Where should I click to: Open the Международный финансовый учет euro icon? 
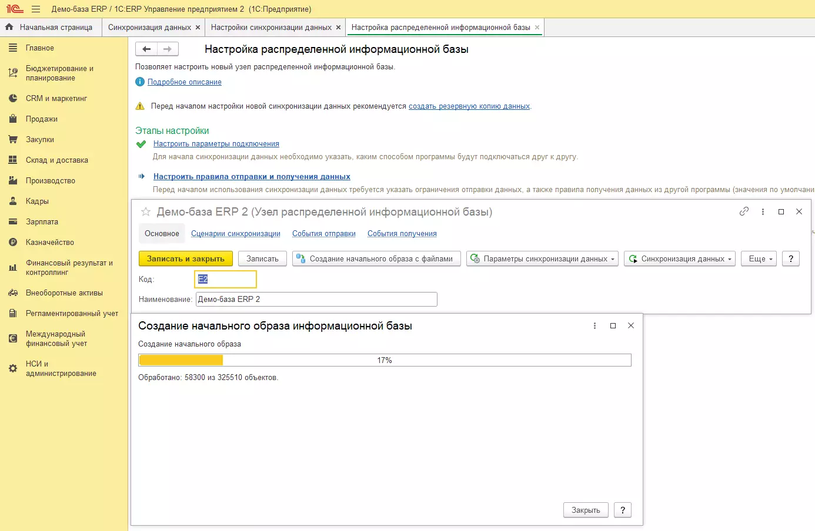pyautogui.click(x=13, y=339)
